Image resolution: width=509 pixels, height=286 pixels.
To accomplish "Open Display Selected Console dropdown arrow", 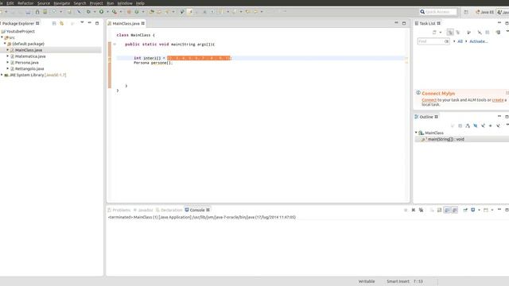I will 479,210.
